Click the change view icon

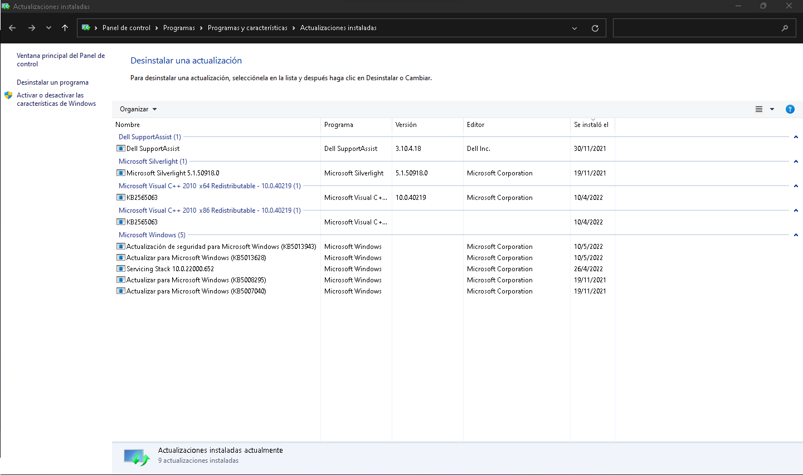(x=759, y=109)
